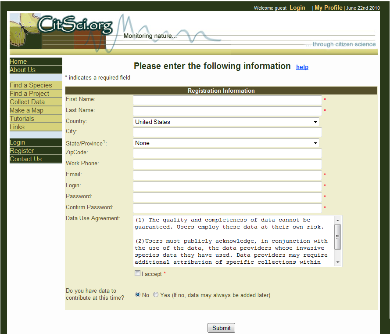Open My Profile in the header

[x=328, y=8]
